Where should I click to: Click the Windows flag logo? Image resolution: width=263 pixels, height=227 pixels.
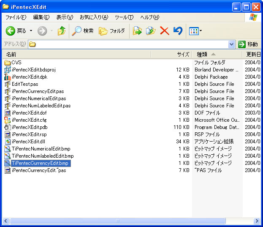coord(253,17)
